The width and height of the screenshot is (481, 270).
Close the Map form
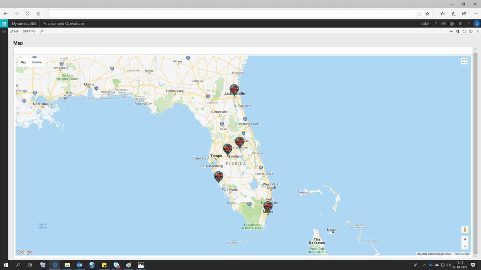tap(477, 31)
